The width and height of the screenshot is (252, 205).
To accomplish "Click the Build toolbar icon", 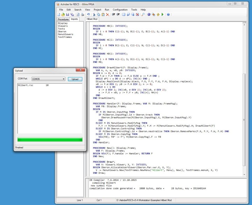I will [153, 14].
